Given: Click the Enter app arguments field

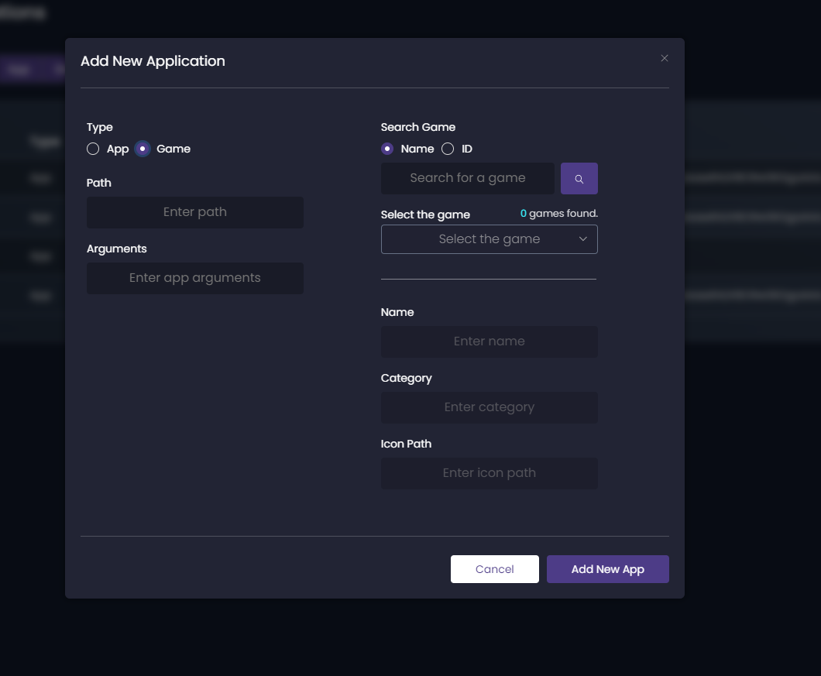Looking at the screenshot, I should [194, 278].
